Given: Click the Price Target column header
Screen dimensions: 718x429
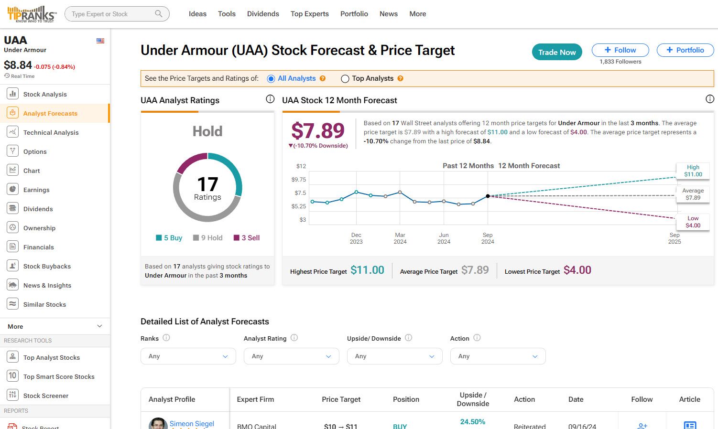Looking at the screenshot, I should coord(341,399).
